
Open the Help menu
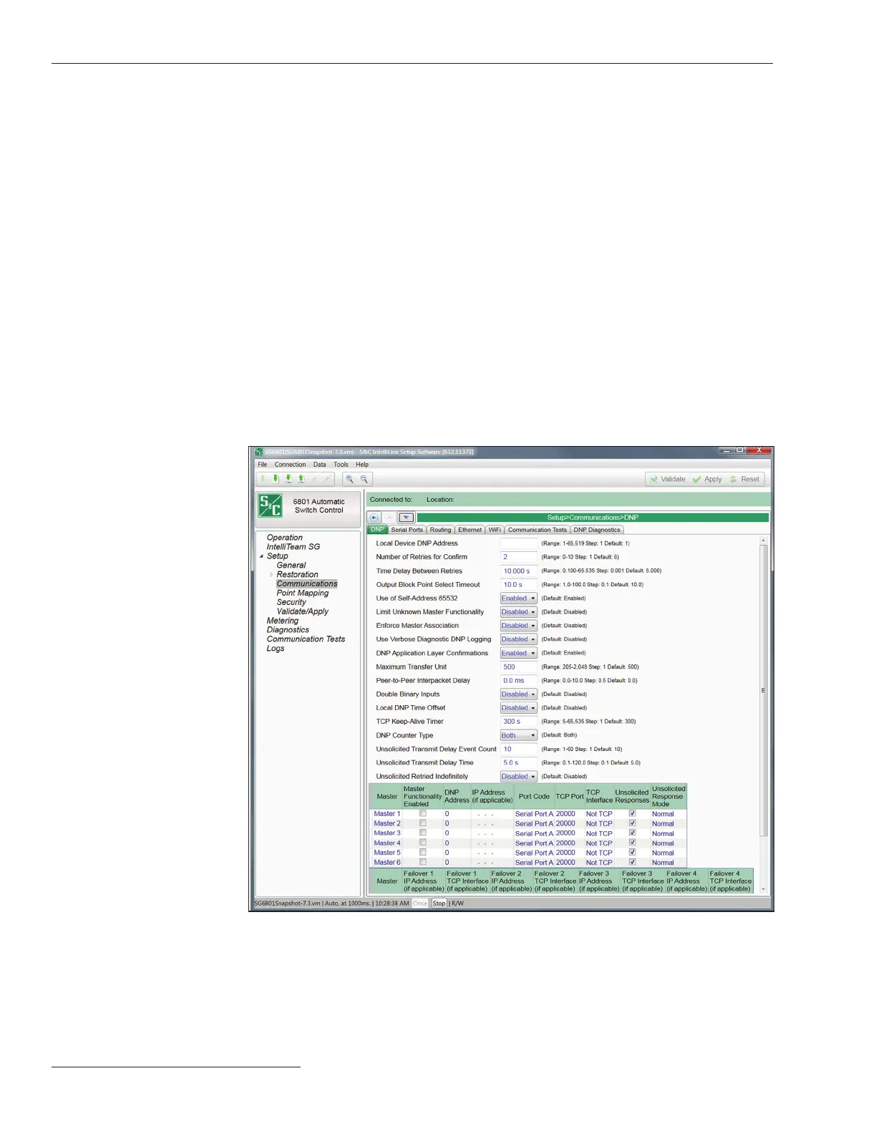[x=362, y=465]
